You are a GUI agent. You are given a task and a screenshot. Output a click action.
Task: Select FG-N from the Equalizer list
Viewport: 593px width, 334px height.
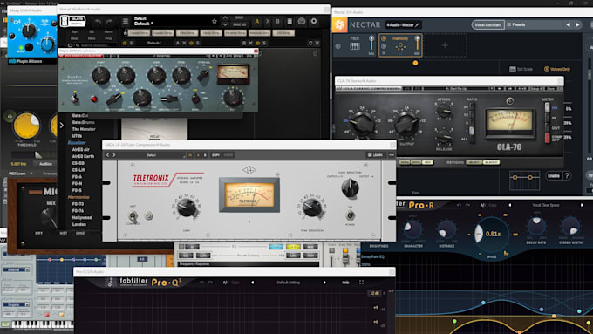77,183
